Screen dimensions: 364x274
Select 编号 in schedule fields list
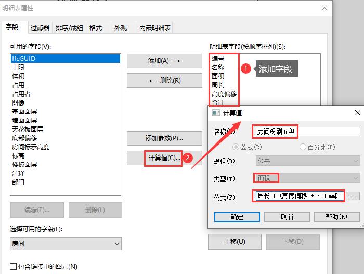pyautogui.click(x=218, y=59)
